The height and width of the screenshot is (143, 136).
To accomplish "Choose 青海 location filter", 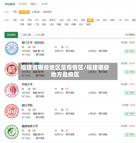I will pos(88,24).
